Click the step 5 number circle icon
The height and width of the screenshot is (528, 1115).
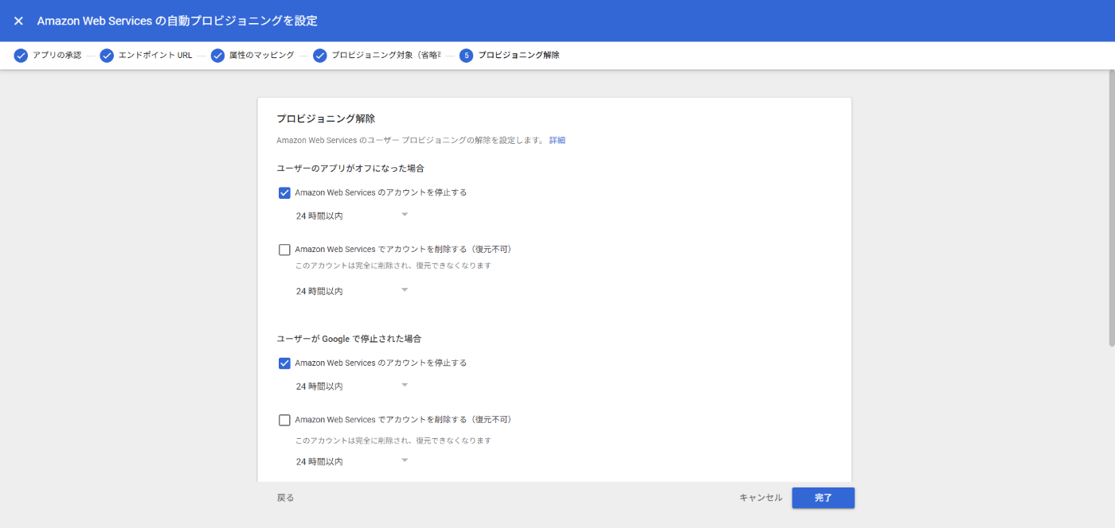pyautogui.click(x=466, y=56)
